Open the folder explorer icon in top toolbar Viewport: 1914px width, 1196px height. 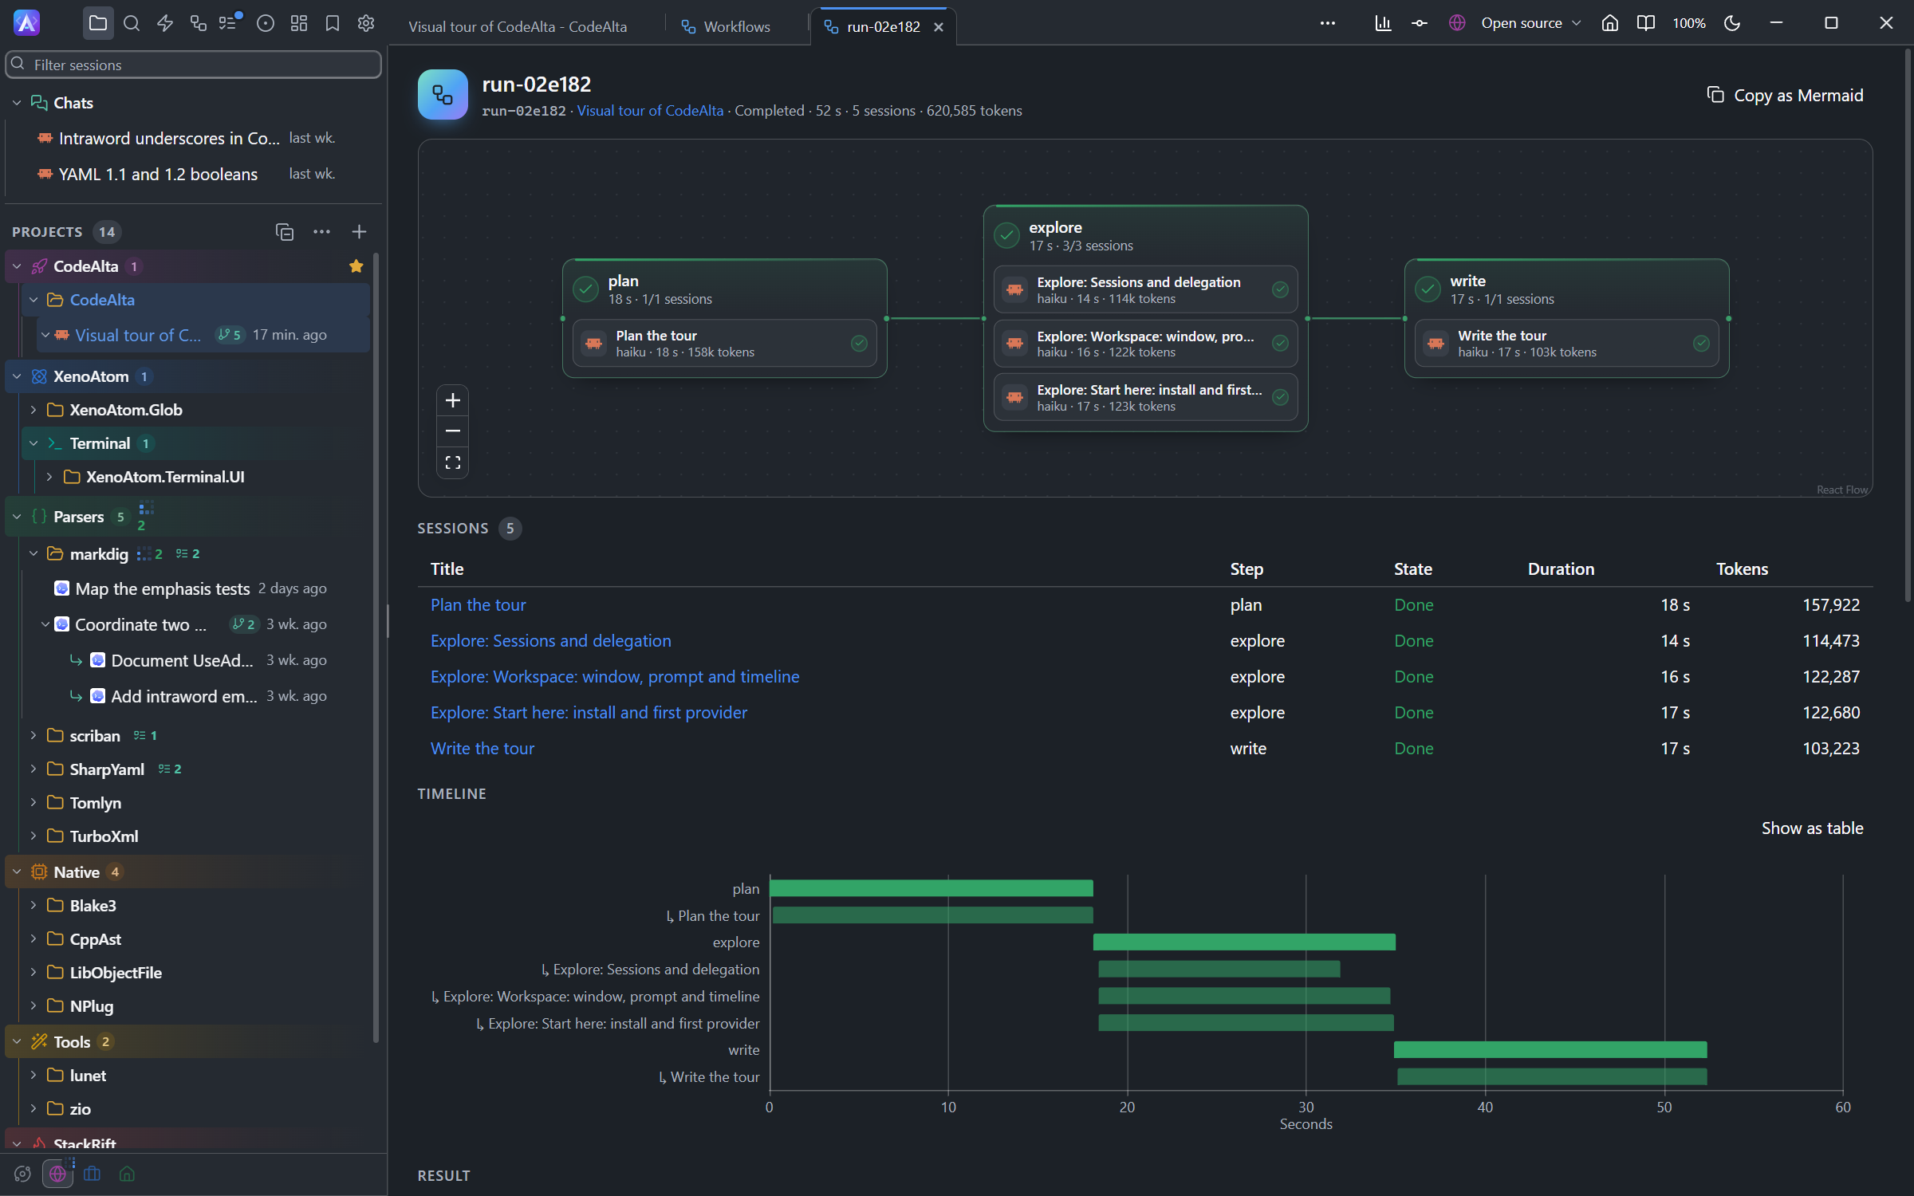(97, 24)
